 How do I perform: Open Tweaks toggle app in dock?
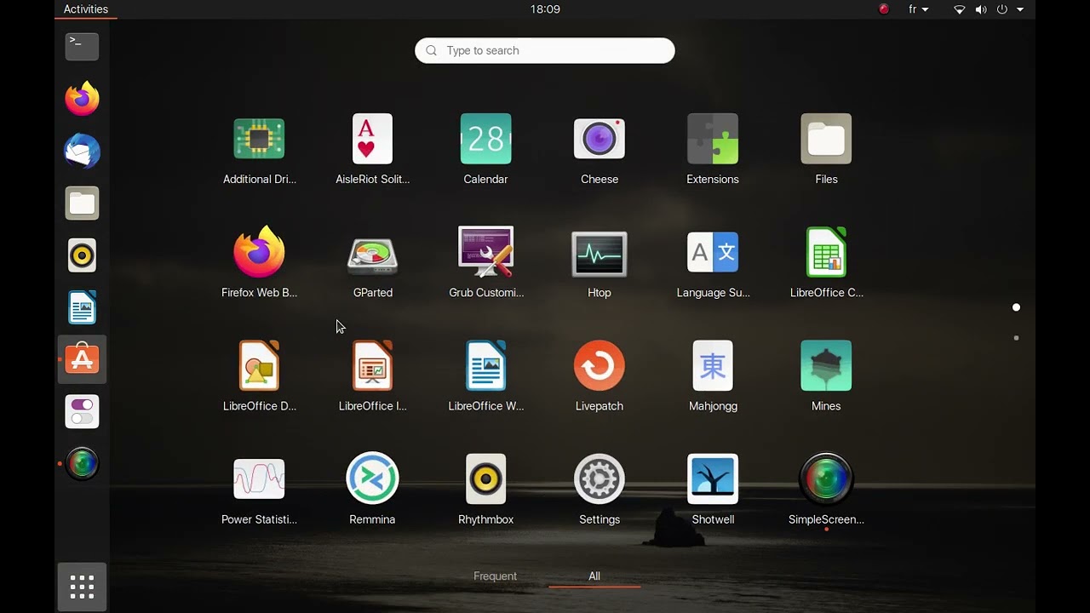(x=83, y=412)
